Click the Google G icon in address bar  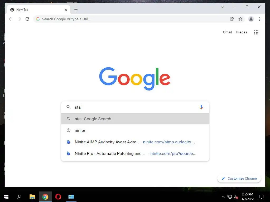click(38, 19)
